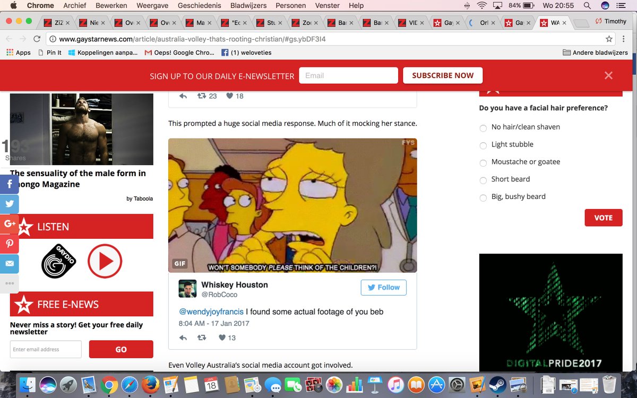Open more sharing options ellipsis icon
This screenshot has height=398, width=637.
(10, 283)
